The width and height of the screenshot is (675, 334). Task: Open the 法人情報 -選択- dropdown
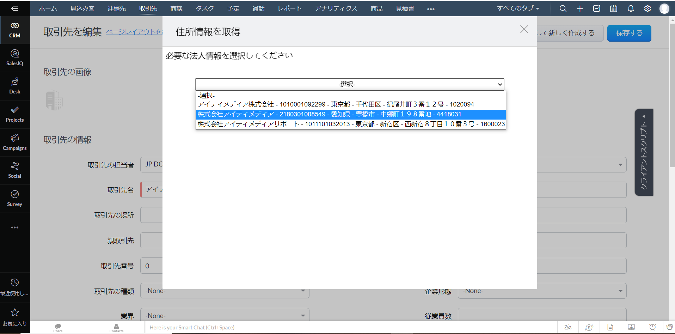[x=350, y=84]
